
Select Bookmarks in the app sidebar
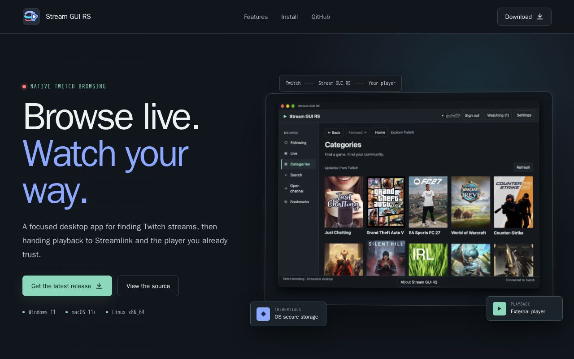(x=298, y=202)
